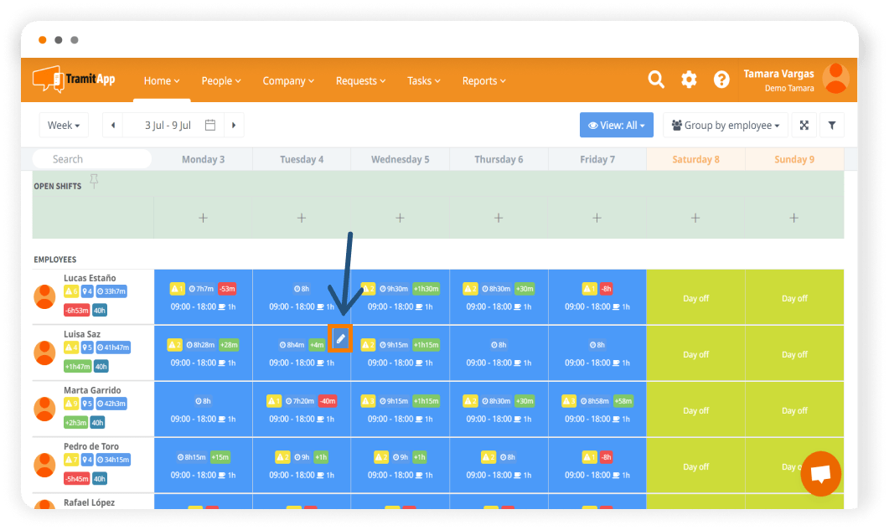Add open shift on Sunday 9
Screen dimensions: 889x530
coord(793,218)
